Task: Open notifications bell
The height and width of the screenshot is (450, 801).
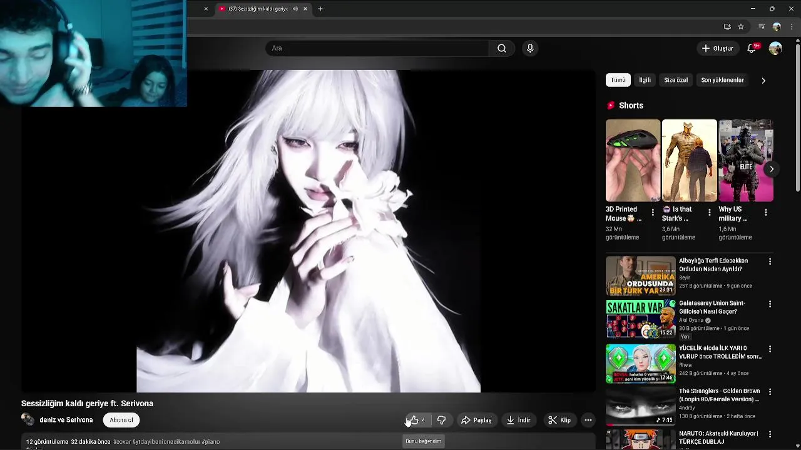Action: [x=752, y=48]
